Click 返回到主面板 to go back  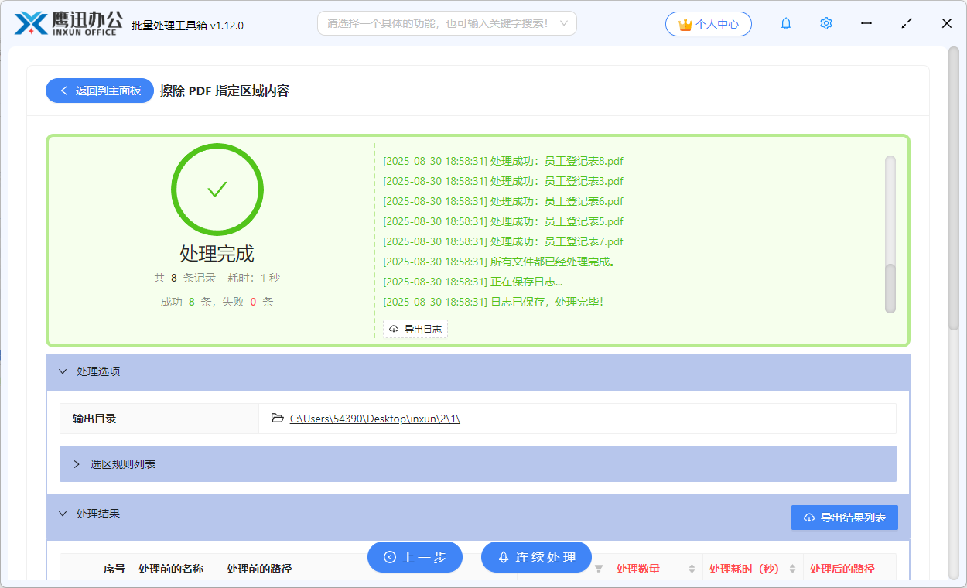[x=99, y=91]
